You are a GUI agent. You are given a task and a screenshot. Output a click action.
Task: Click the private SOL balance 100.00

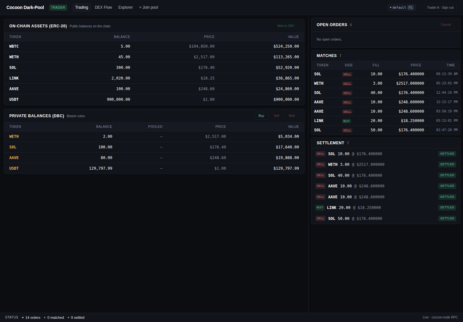[105, 147]
